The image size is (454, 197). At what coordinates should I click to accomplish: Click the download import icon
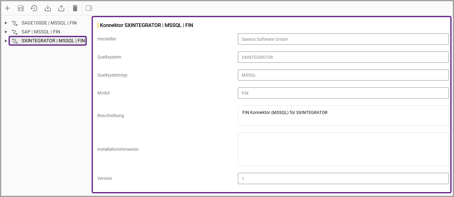pos(48,8)
